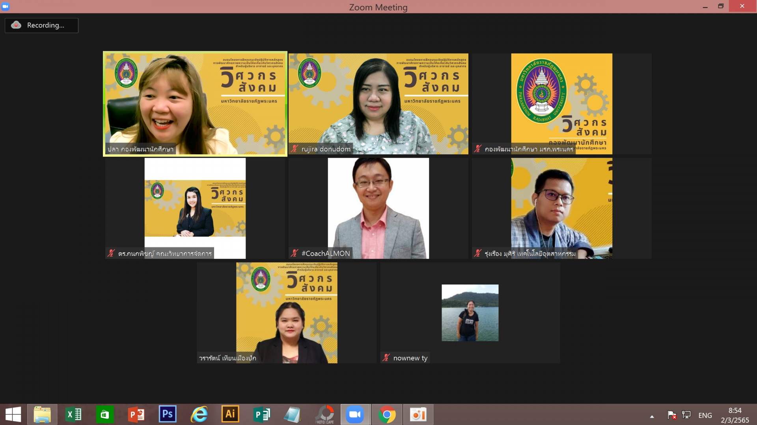Click the Action Center flag icon
757x425 pixels.
672,415
